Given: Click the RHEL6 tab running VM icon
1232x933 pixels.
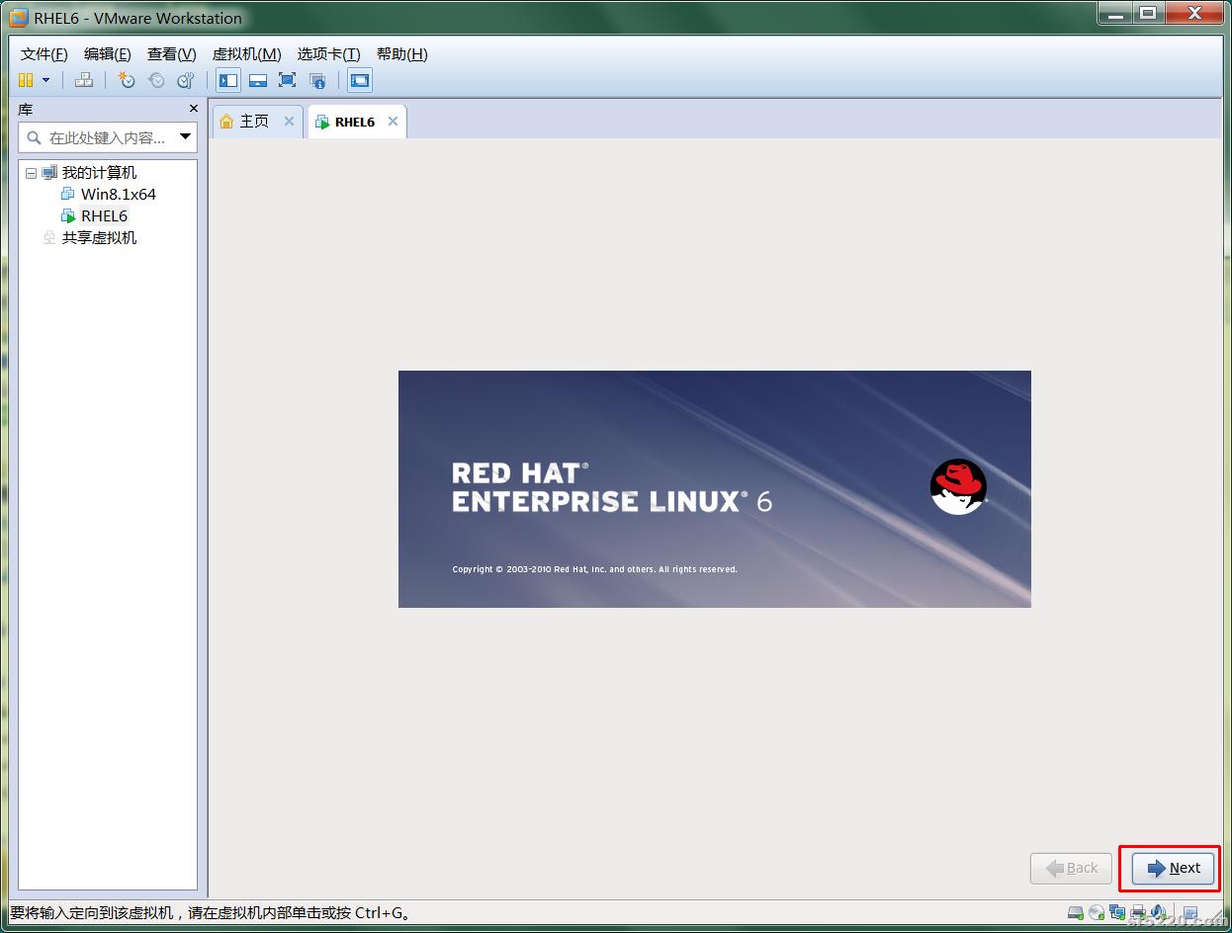Looking at the screenshot, I should pos(322,122).
